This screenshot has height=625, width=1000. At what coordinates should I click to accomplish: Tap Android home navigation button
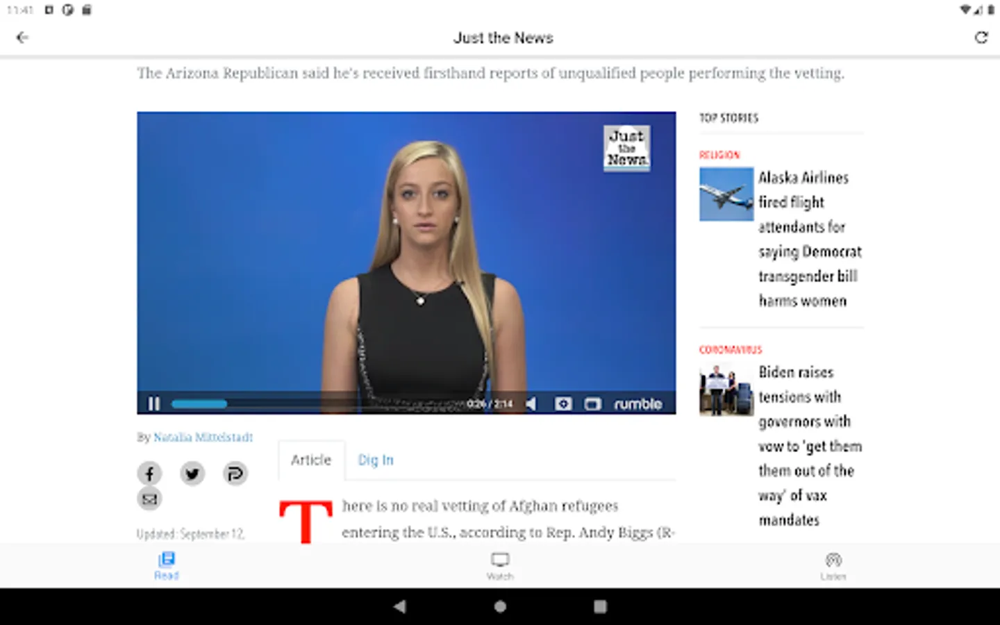(500, 606)
